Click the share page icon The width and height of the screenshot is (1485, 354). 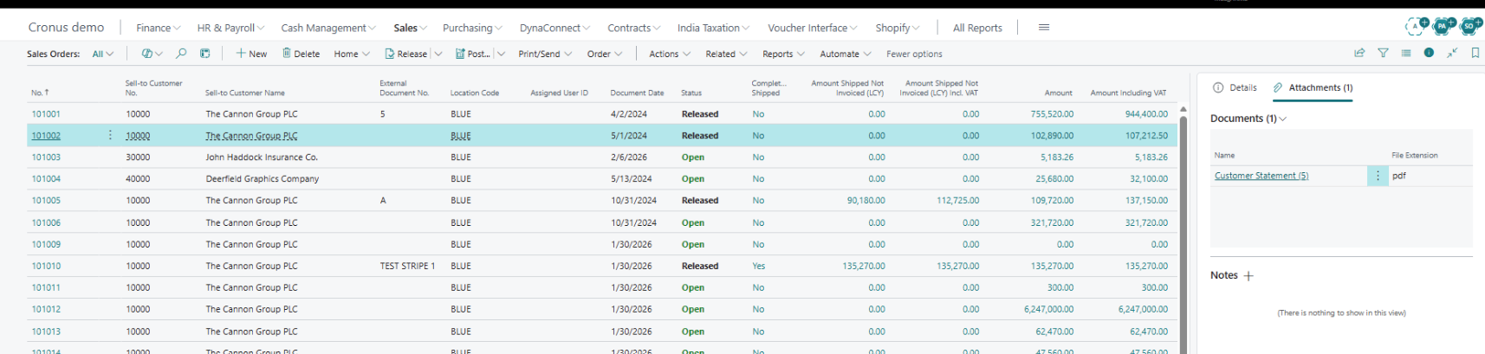[x=1359, y=53]
